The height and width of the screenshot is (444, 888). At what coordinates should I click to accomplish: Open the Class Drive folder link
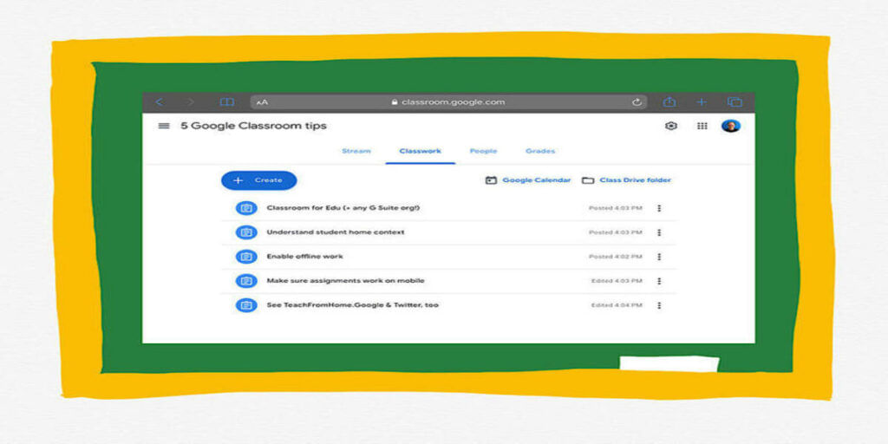point(635,180)
